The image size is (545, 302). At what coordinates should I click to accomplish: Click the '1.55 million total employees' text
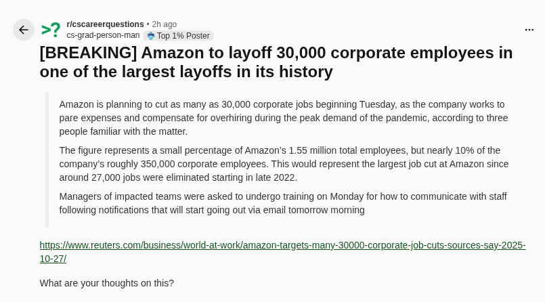348,150
